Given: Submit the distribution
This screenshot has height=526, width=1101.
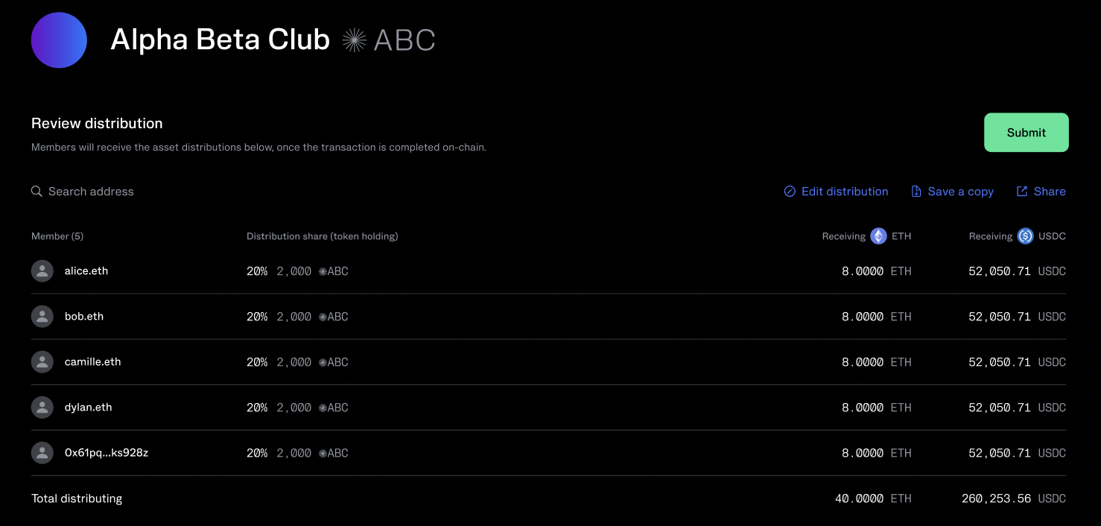Looking at the screenshot, I should (x=1026, y=133).
